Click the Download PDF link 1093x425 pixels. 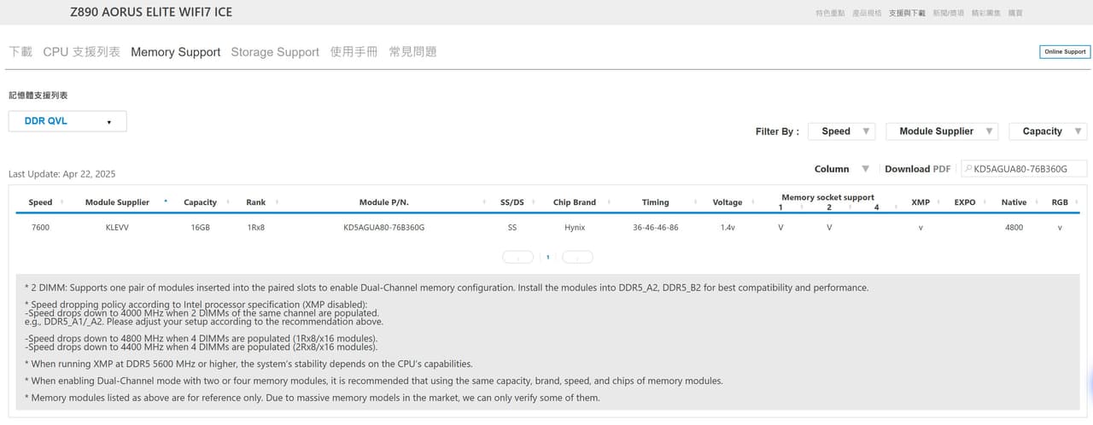click(917, 169)
